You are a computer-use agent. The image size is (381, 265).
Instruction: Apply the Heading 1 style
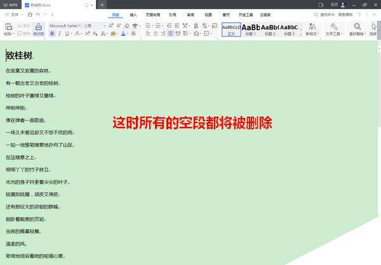[x=251, y=29]
